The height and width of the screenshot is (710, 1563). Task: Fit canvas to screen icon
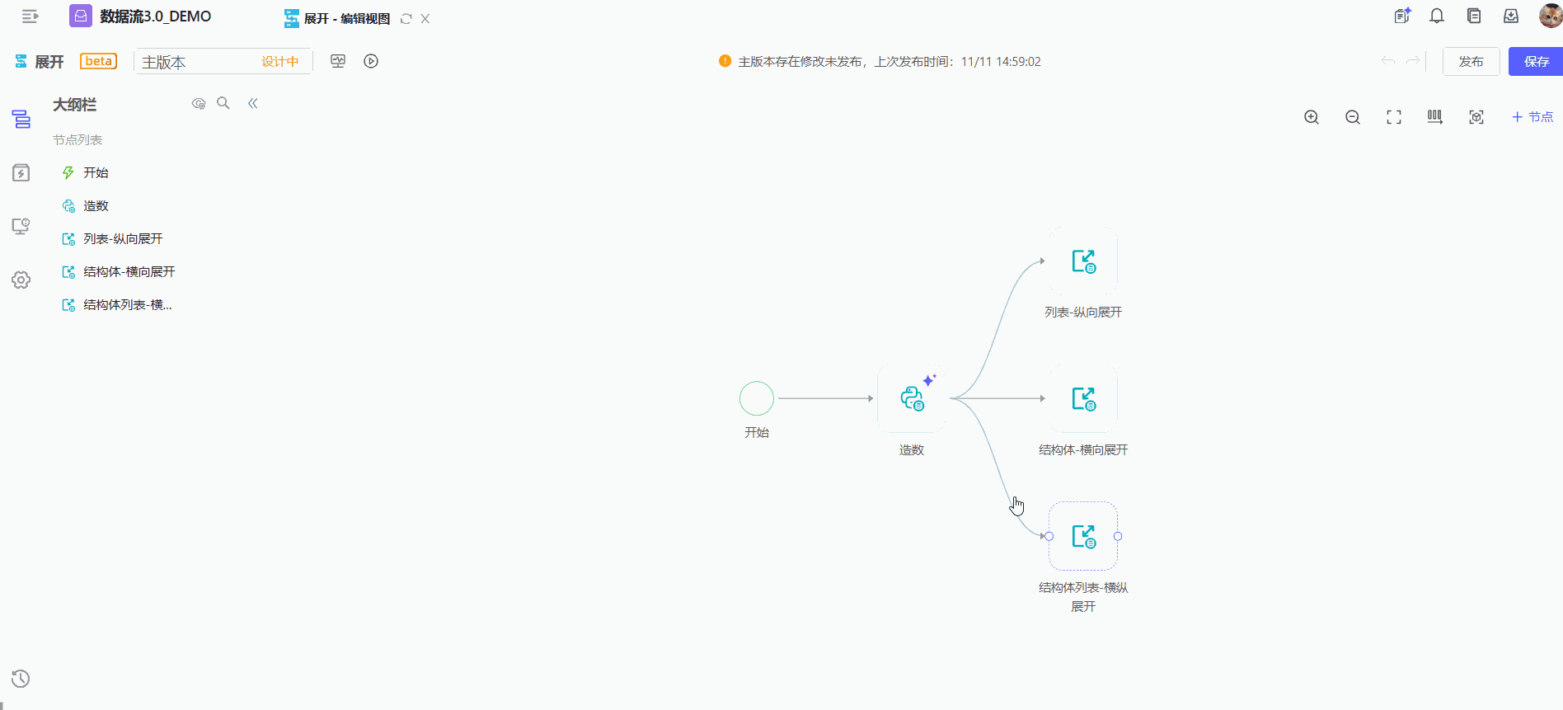(1394, 117)
